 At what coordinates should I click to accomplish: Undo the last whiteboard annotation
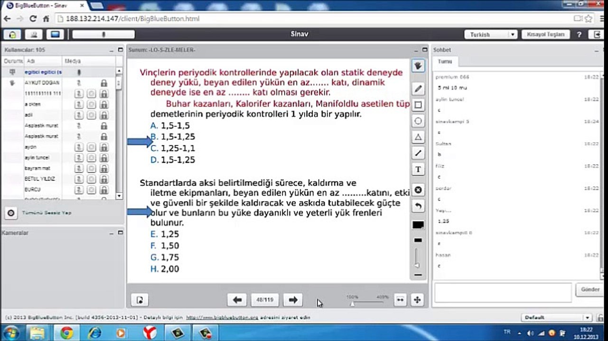pos(418,206)
